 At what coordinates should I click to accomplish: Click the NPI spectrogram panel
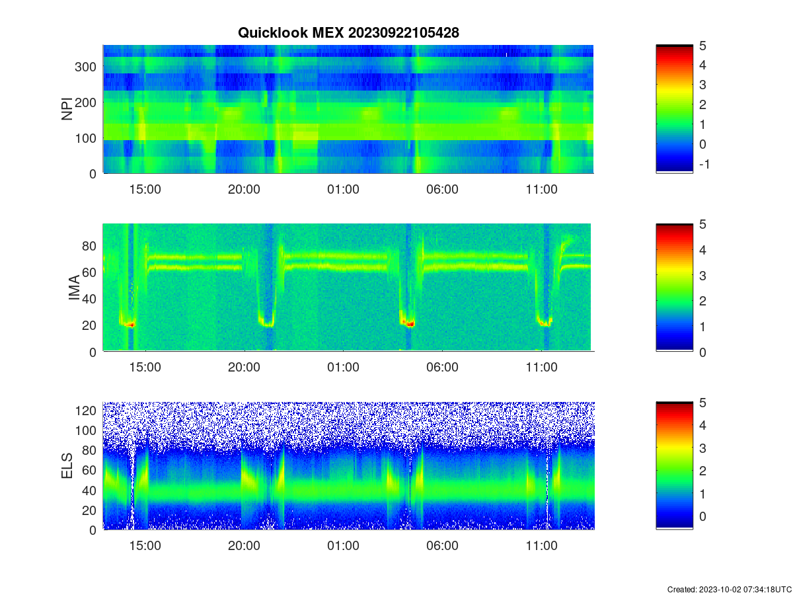pyautogui.click(x=348, y=109)
